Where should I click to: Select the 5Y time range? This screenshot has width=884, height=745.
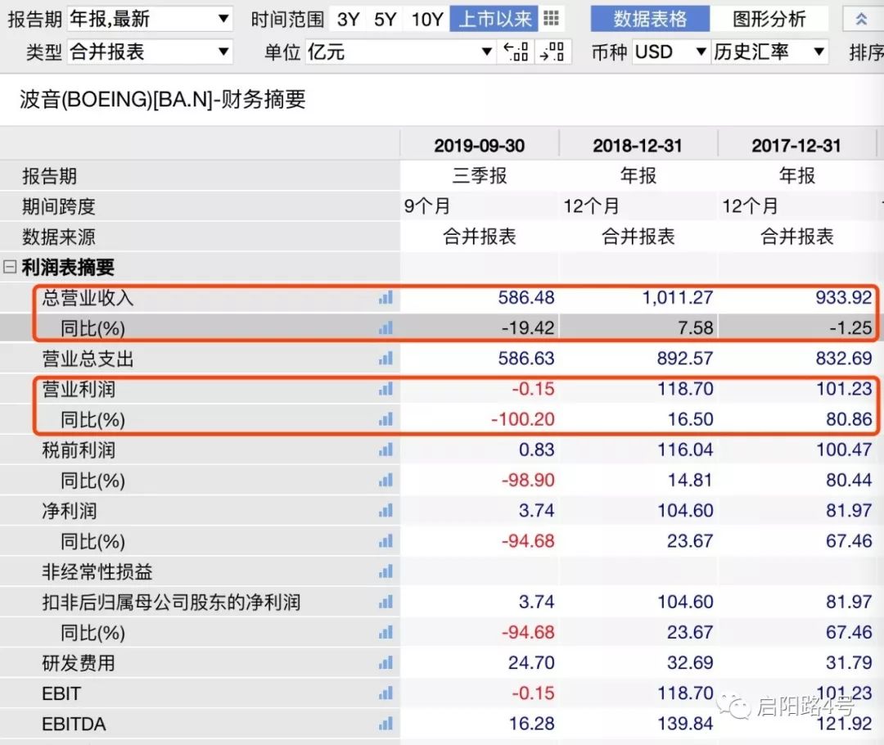click(385, 20)
